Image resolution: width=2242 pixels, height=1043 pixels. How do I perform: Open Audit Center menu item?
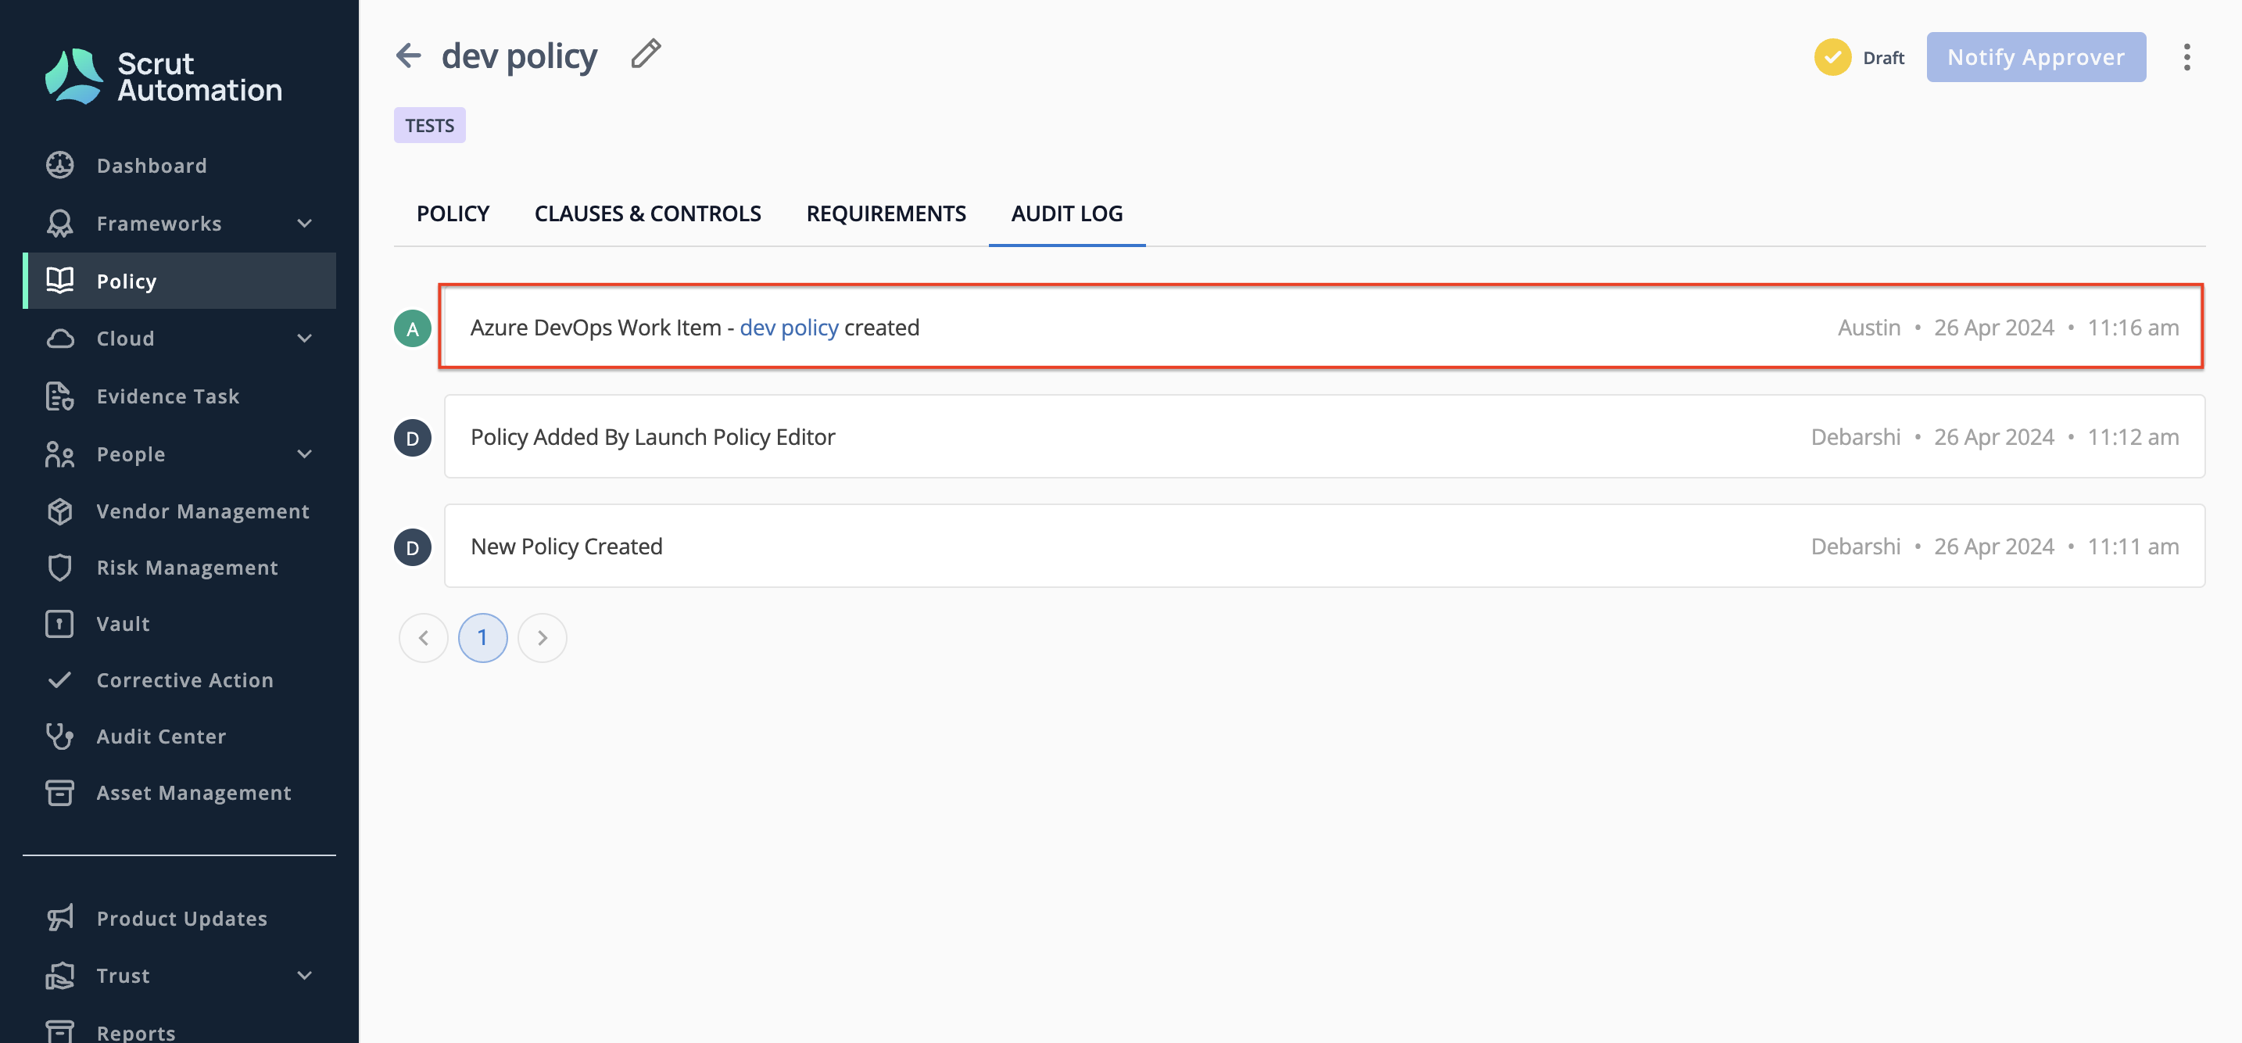179,737
